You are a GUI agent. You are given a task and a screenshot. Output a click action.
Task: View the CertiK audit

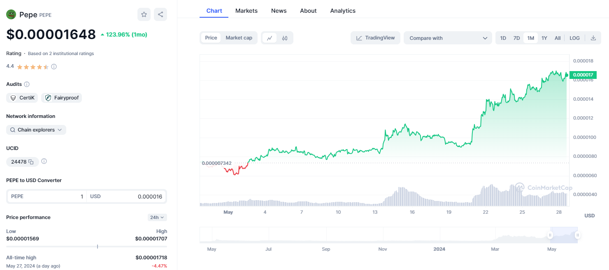[x=22, y=98]
